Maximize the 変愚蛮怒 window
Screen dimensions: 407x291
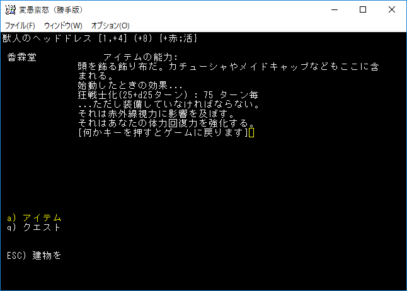click(x=363, y=9)
